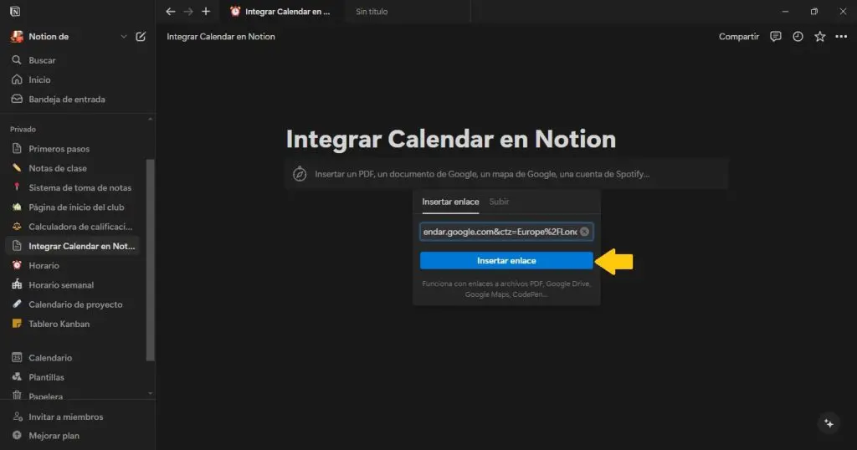Click sidebar scroll down arrow
This screenshot has height=450, width=857.
tap(151, 393)
